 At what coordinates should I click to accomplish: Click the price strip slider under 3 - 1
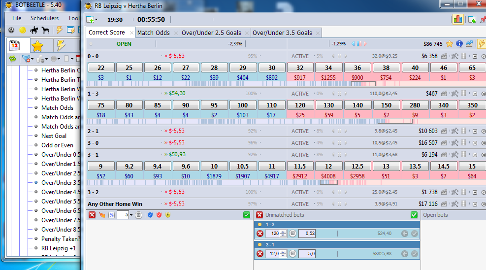coord(329,182)
